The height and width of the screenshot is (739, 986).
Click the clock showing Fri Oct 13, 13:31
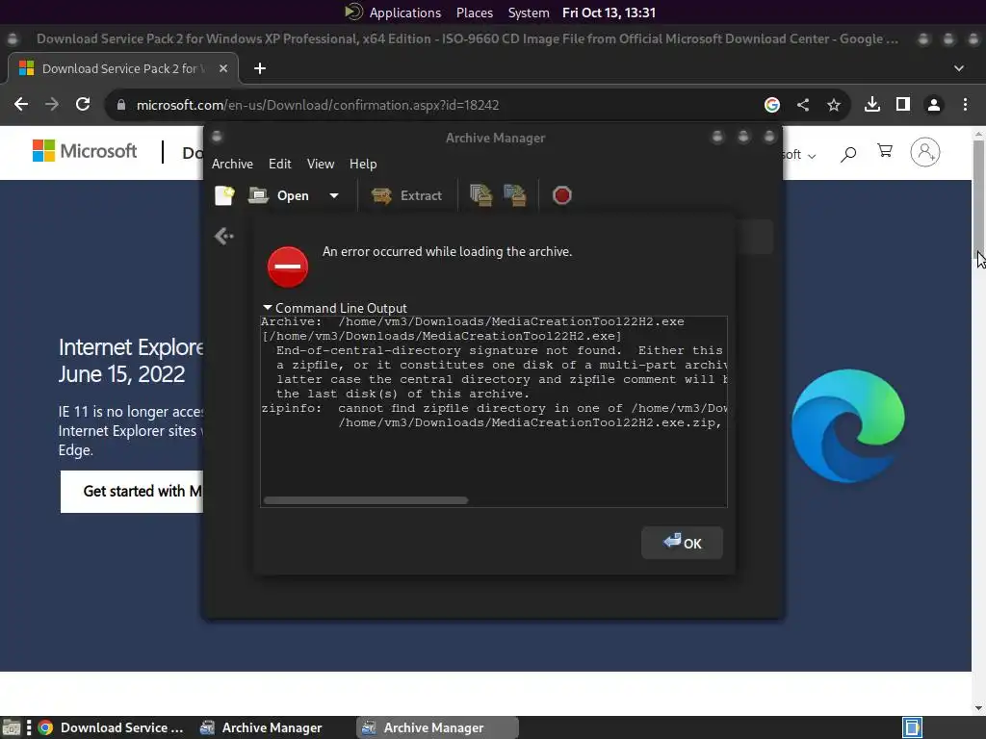(609, 13)
